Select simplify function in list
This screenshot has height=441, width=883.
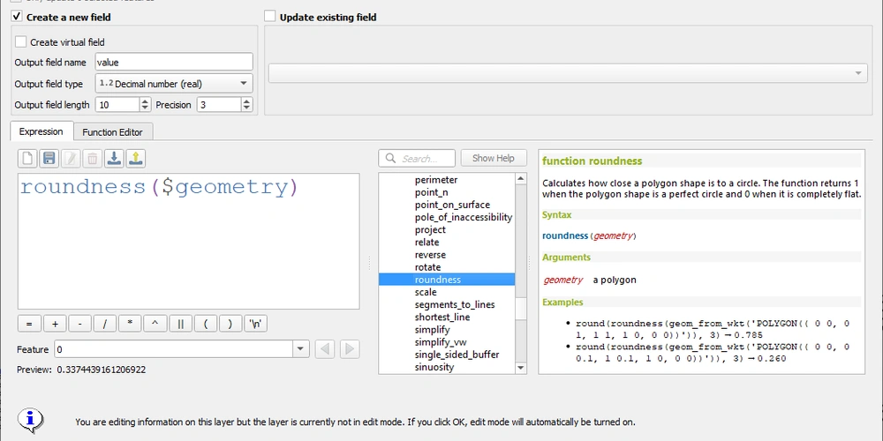432,330
